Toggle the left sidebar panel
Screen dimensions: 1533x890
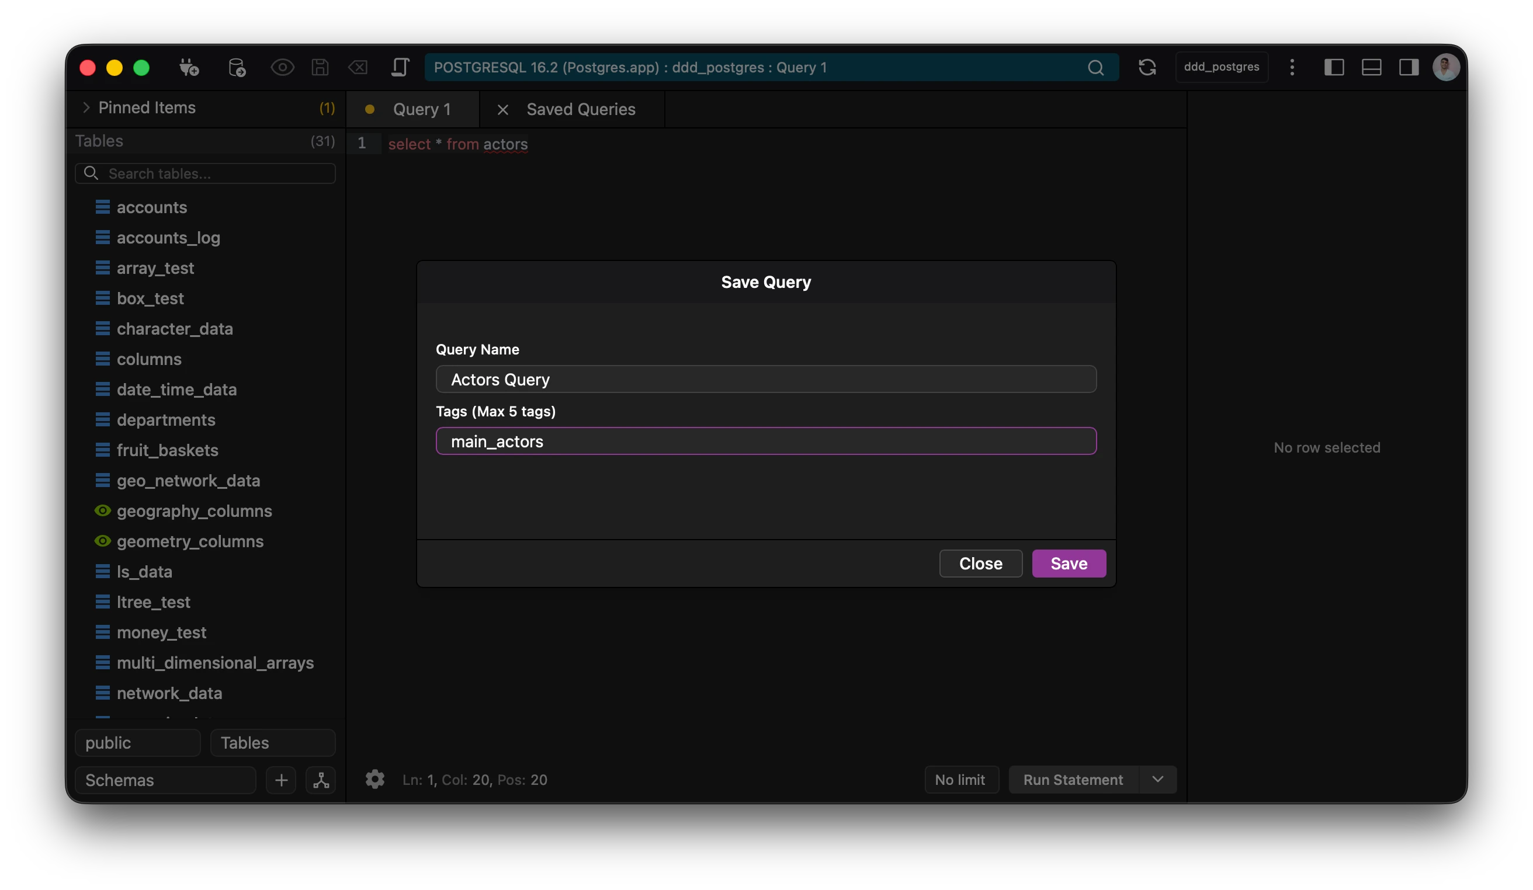pyautogui.click(x=1335, y=67)
